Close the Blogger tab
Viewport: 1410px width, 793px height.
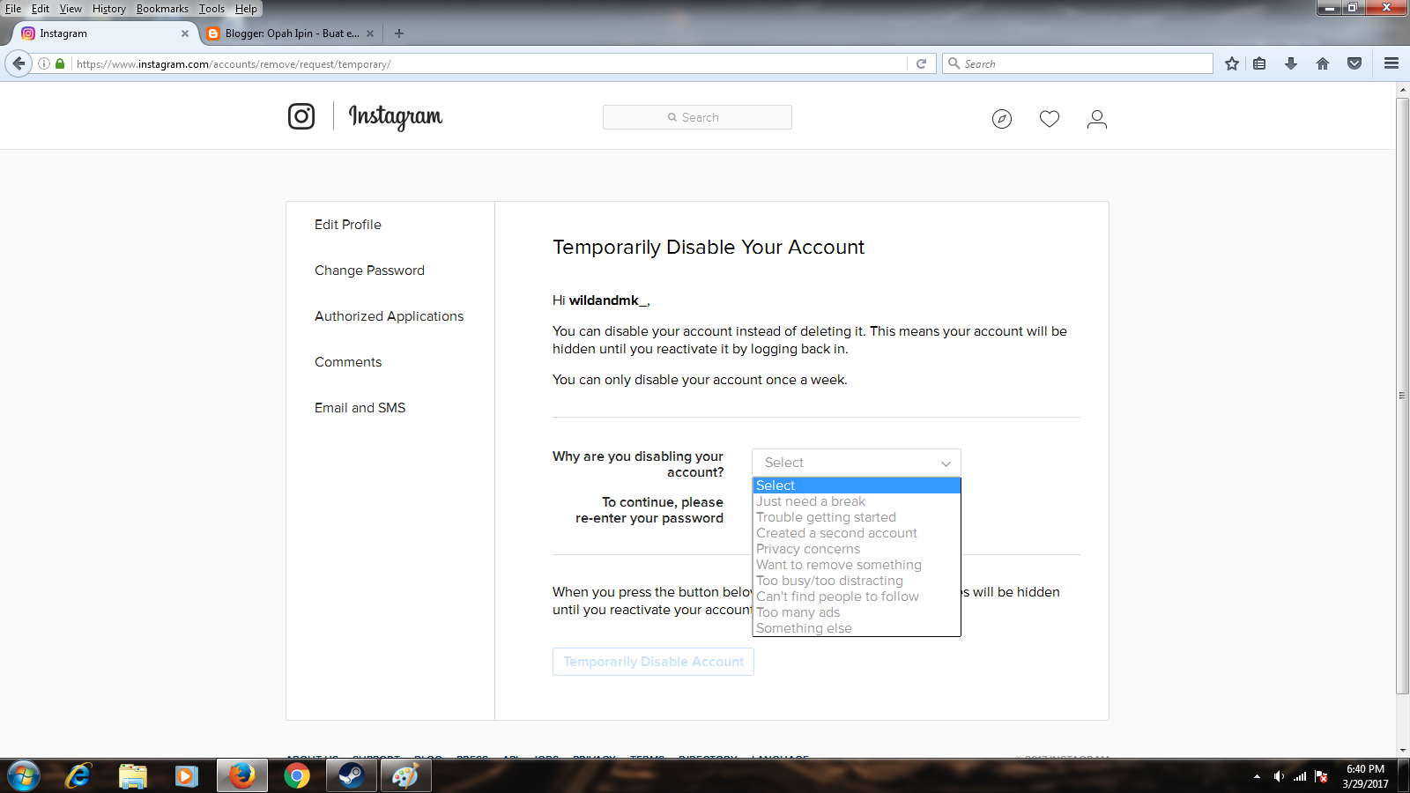(370, 33)
